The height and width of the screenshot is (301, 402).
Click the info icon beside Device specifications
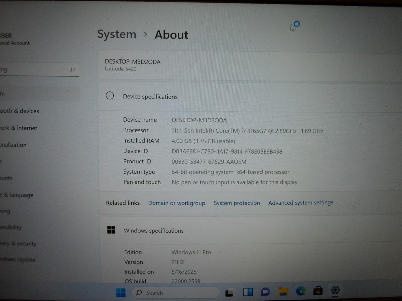click(x=110, y=96)
